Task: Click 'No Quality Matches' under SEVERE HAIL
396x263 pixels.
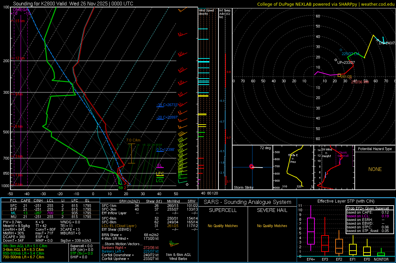Action: click(272, 226)
